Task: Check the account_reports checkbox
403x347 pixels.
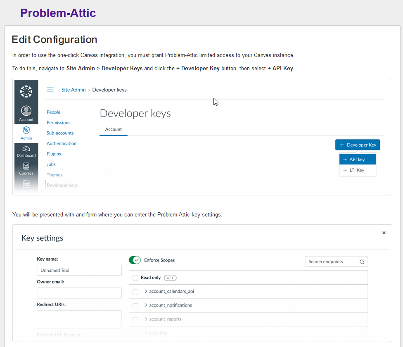Action: coord(135,320)
